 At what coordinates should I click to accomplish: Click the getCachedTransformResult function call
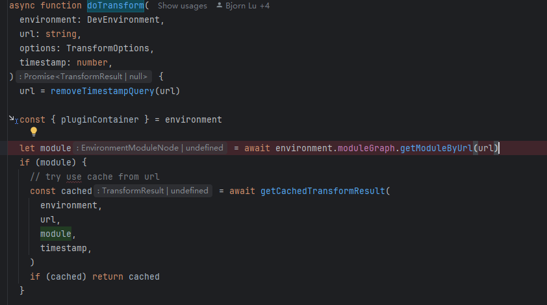[x=323, y=191]
